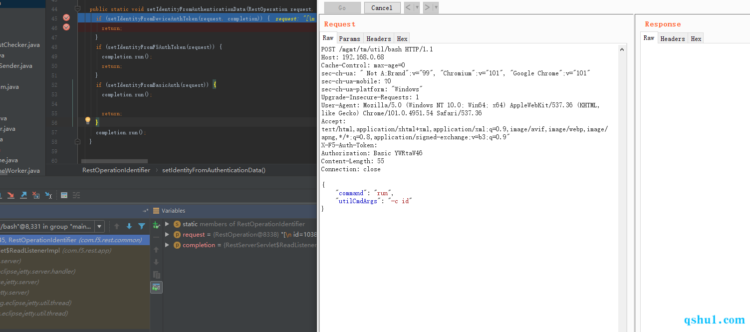
Task: Click fold end marker at line 58
Action: (x=77, y=142)
